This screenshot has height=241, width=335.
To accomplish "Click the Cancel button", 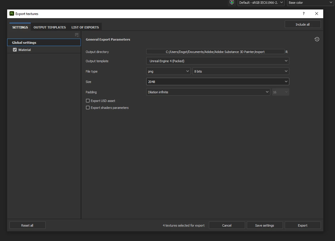I will (227, 225).
